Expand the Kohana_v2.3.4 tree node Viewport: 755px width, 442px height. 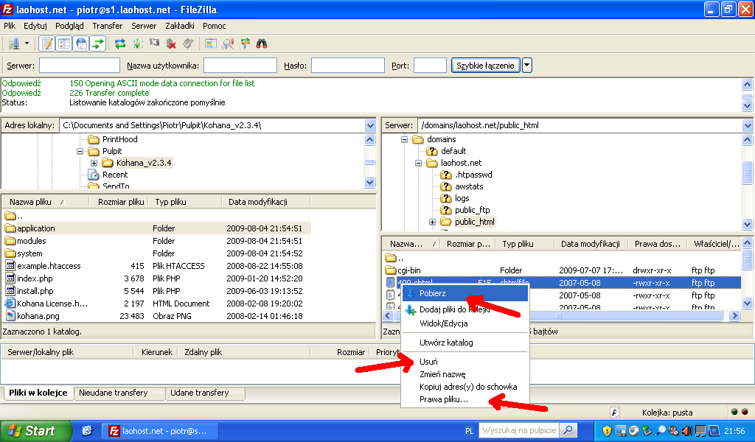pyautogui.click(x=94, y=163)
